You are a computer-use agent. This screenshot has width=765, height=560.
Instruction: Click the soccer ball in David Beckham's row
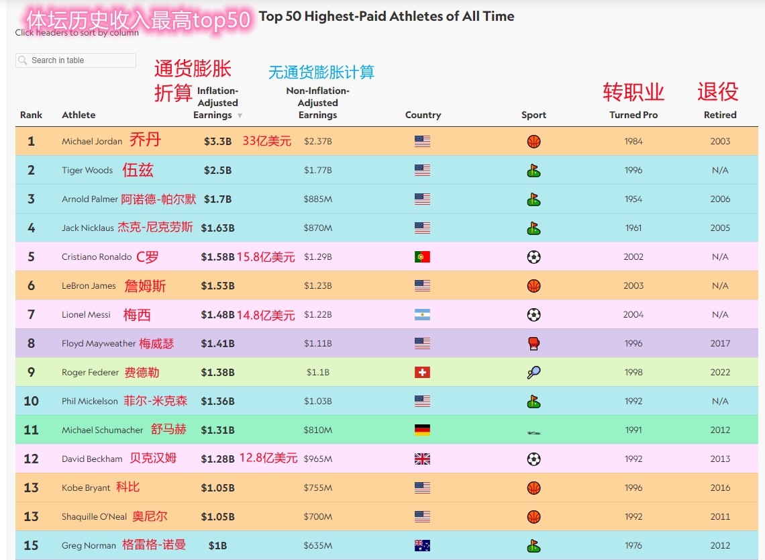pos(533,459)
